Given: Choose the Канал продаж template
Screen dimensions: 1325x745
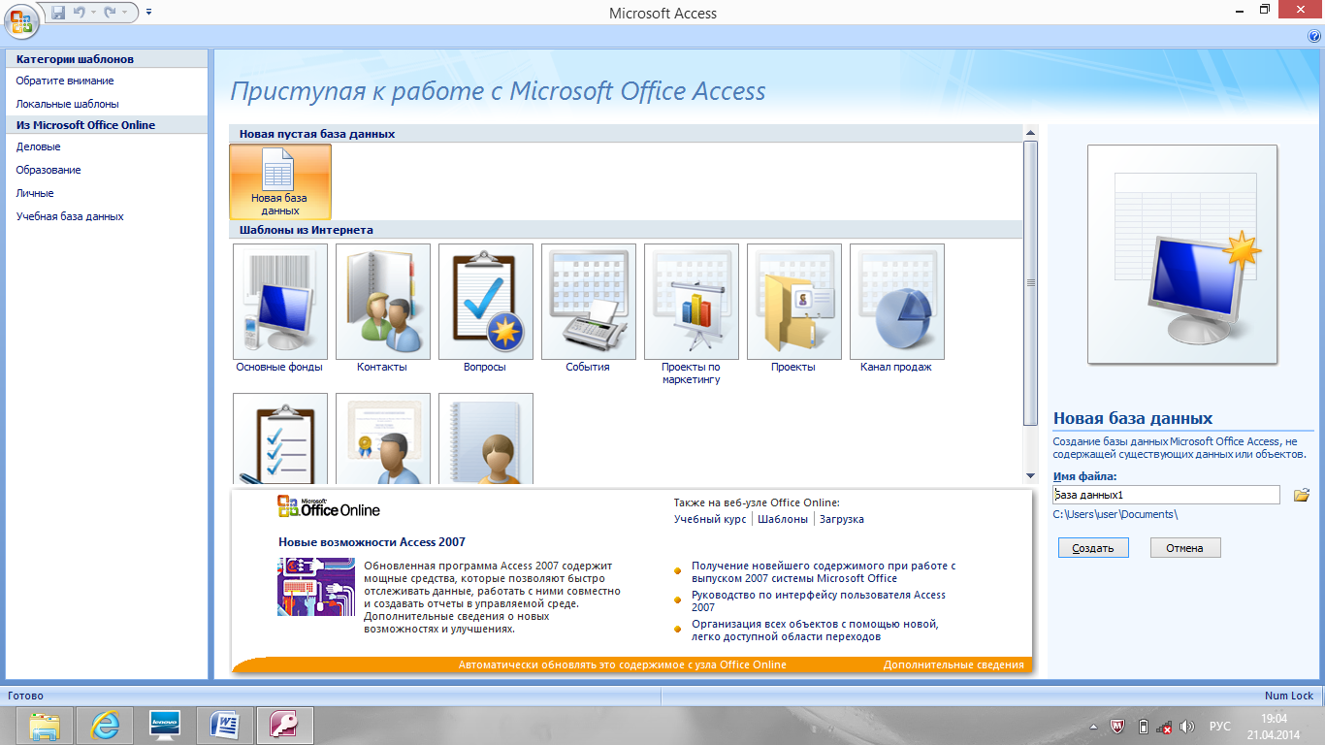Looking at the screenshot, I should tap(896, 308).
